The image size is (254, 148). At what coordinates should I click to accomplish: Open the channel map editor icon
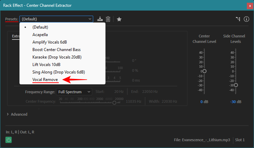pos(238,19)
